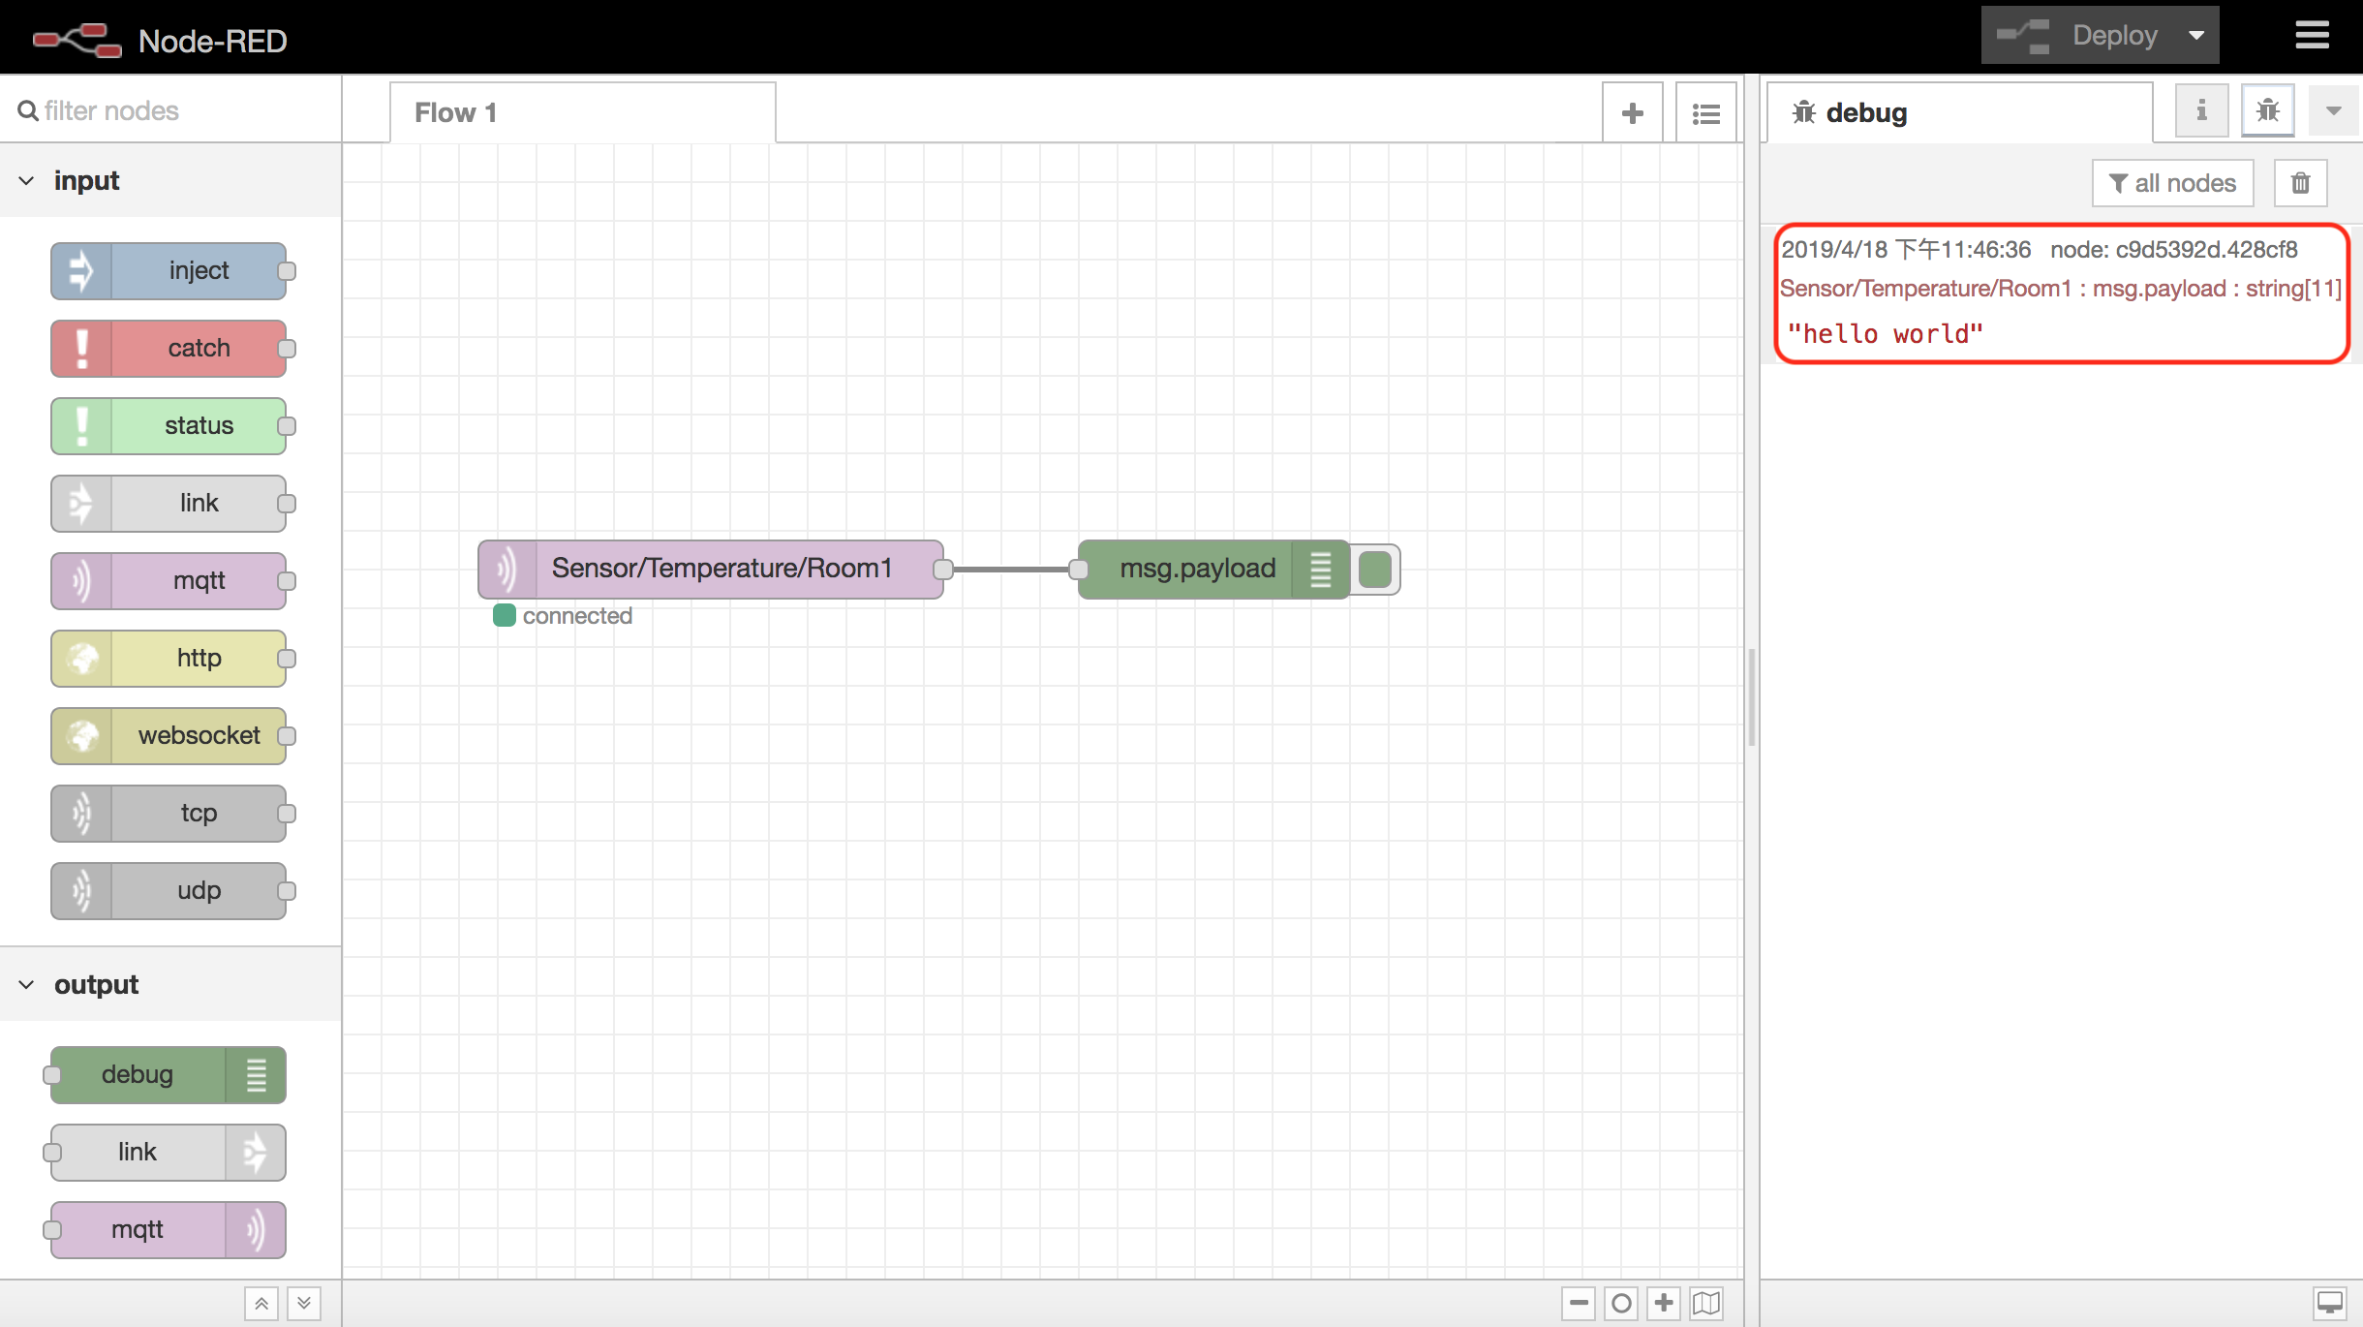Zoom in the flow canvas

pos(1664,1303)
